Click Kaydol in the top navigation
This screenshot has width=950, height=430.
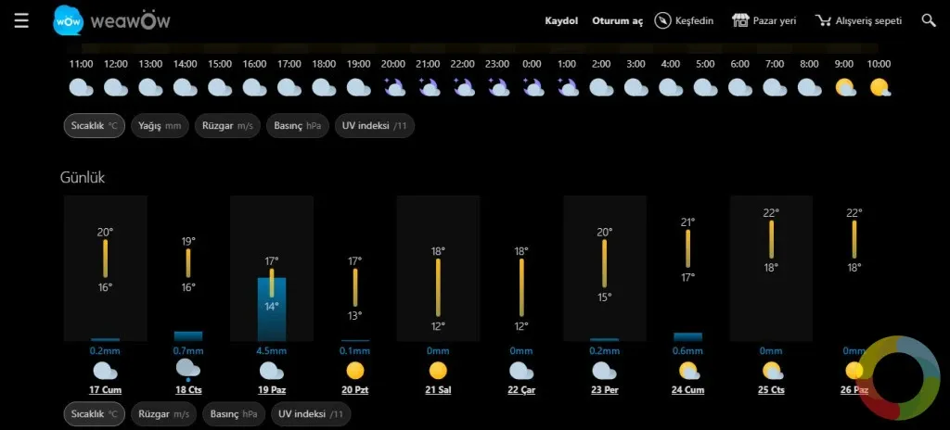[x=561, y=20]
